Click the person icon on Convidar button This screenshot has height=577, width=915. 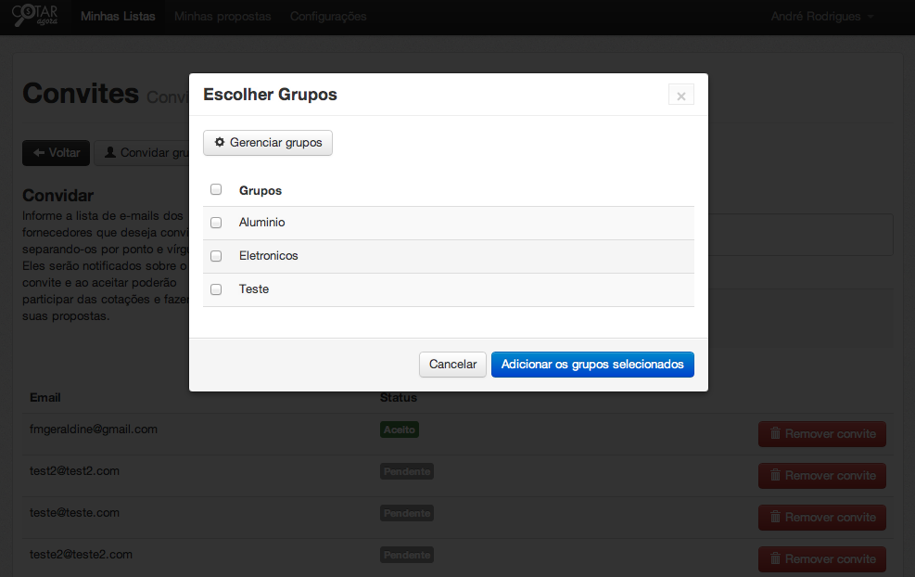tap(110, 153)
